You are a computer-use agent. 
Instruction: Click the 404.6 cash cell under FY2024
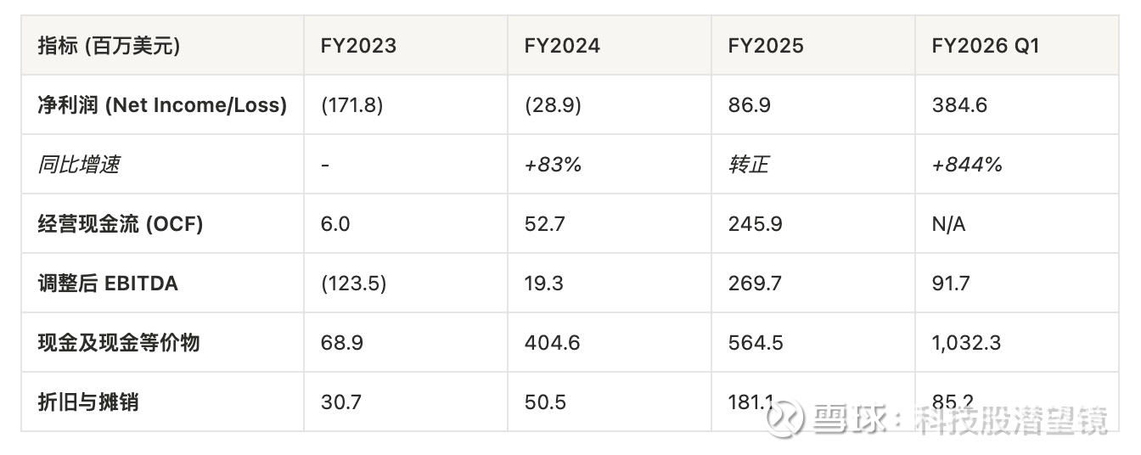(552, 343)
